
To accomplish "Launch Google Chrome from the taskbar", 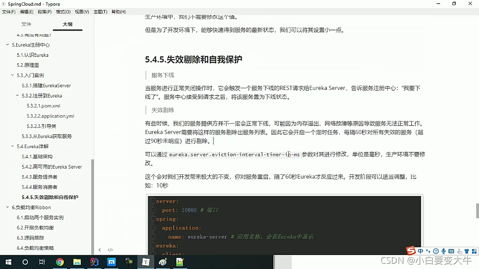I will coord(60,262).
